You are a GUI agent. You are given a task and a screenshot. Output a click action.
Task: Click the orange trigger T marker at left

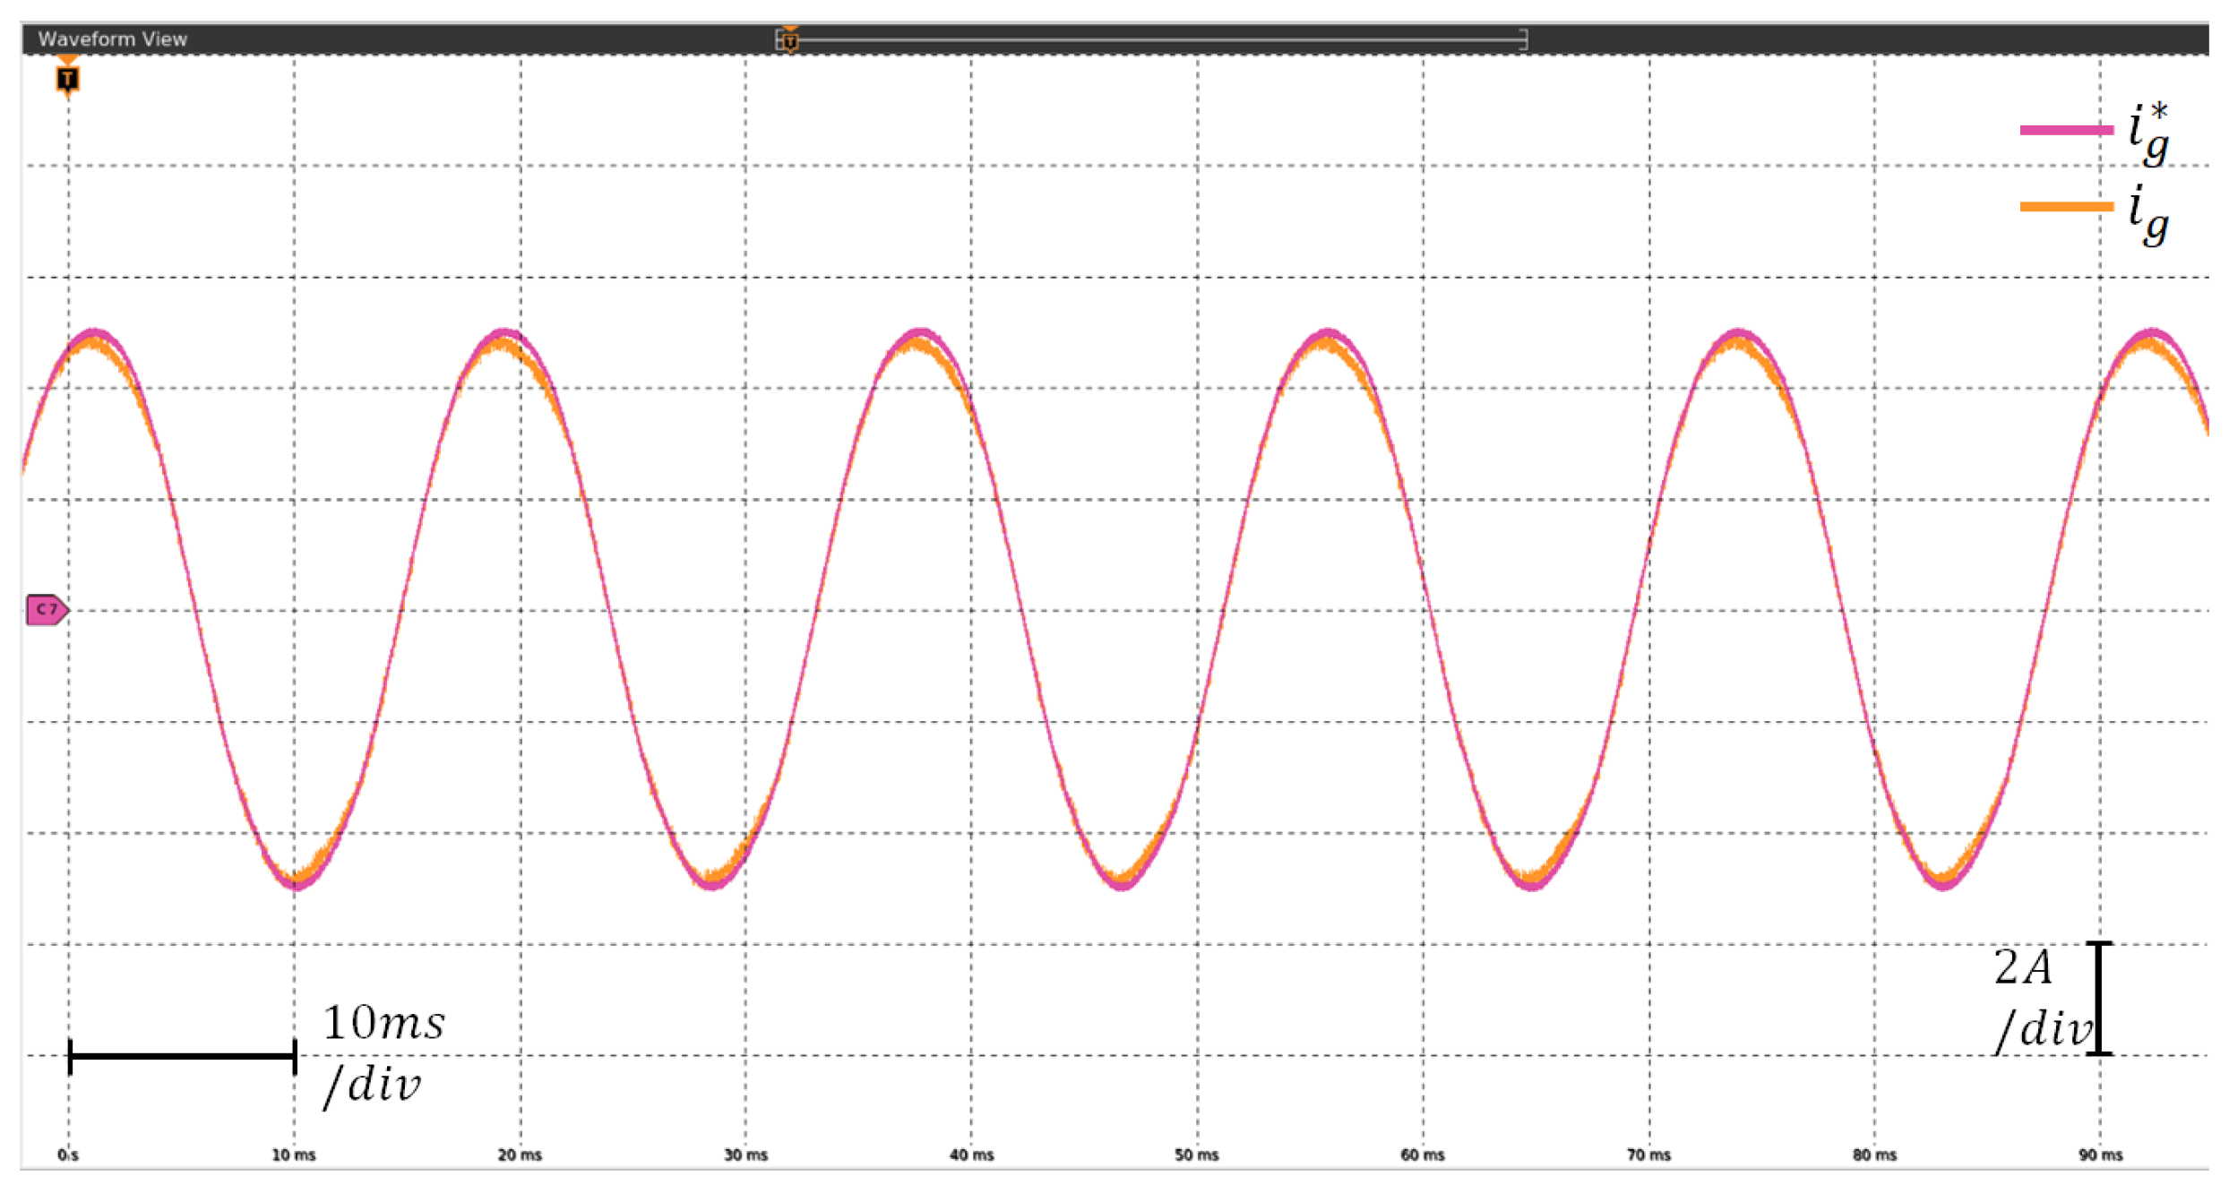(67, 79)
